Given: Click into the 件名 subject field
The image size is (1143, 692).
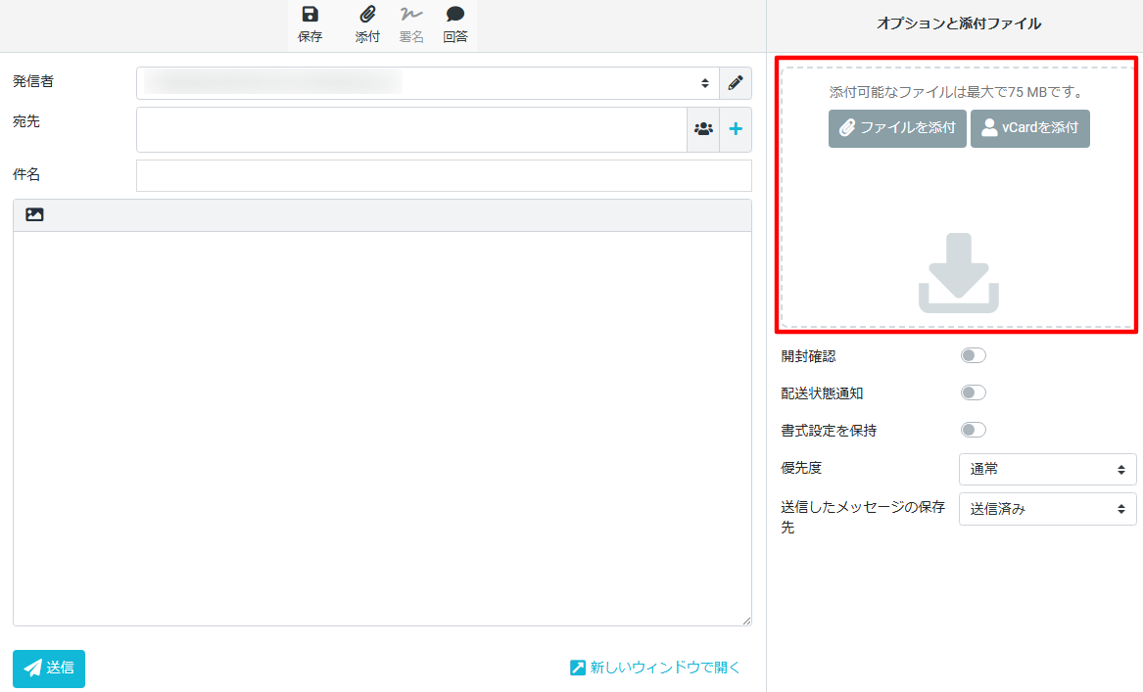Looking at the screenshot, I should coord(444,175).
